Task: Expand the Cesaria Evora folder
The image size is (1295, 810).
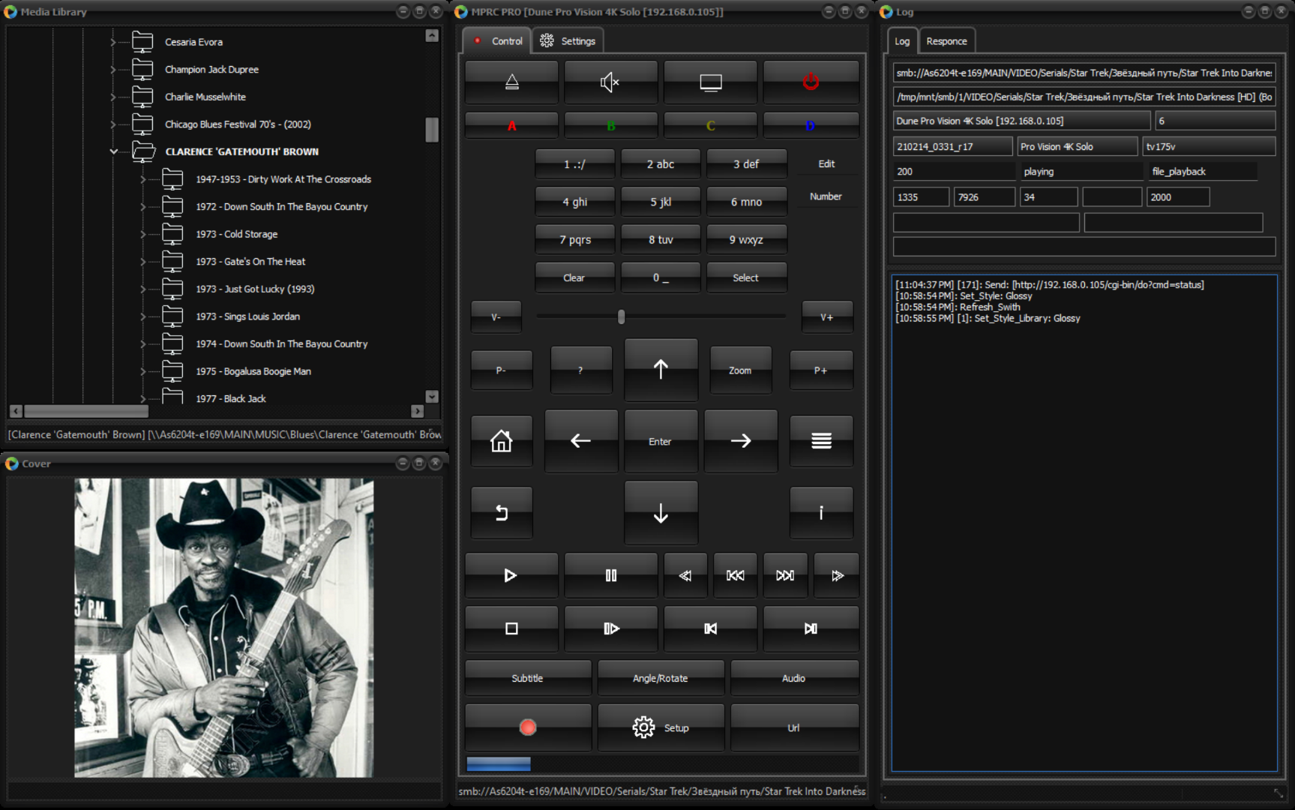Action: (x=113, y=42)
